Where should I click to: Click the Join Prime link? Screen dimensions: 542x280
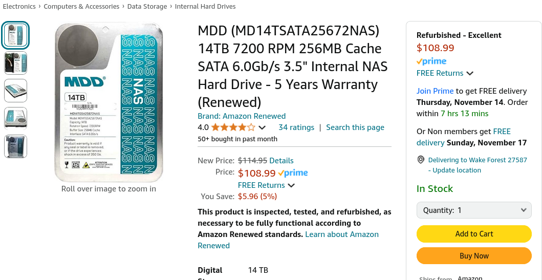click(435, 91)
